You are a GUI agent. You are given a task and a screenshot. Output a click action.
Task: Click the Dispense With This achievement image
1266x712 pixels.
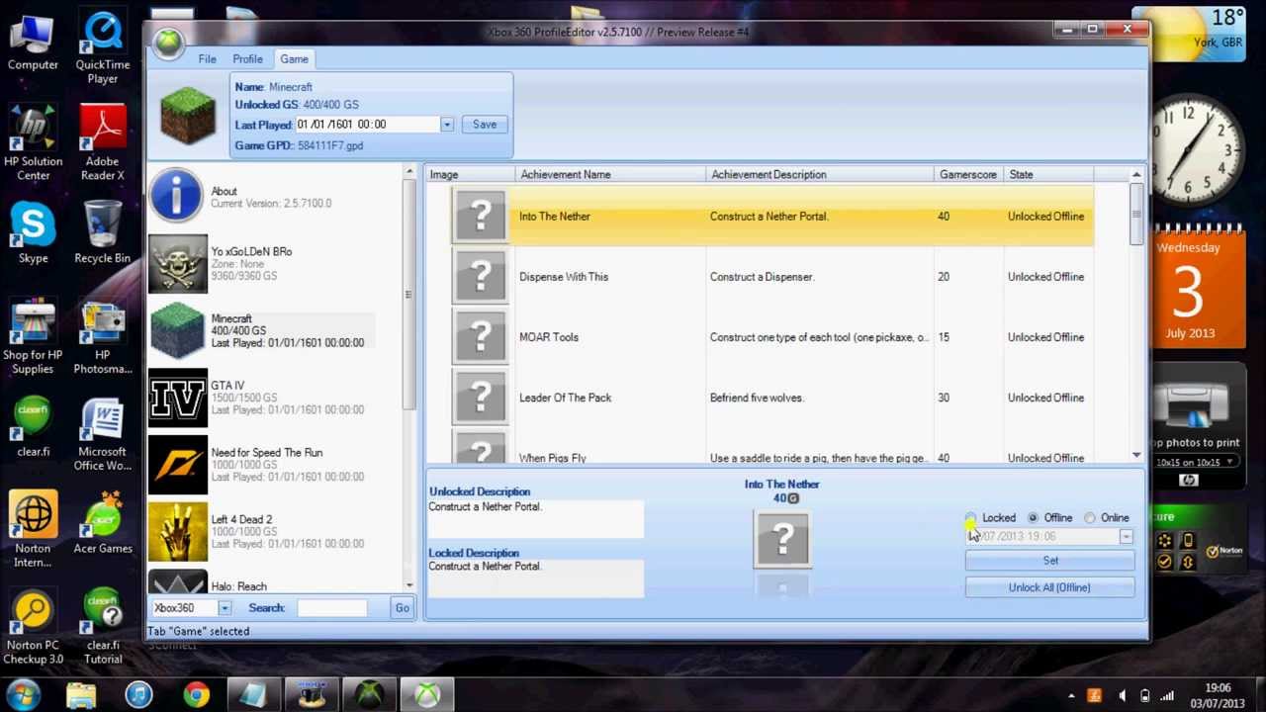point(481,276)
